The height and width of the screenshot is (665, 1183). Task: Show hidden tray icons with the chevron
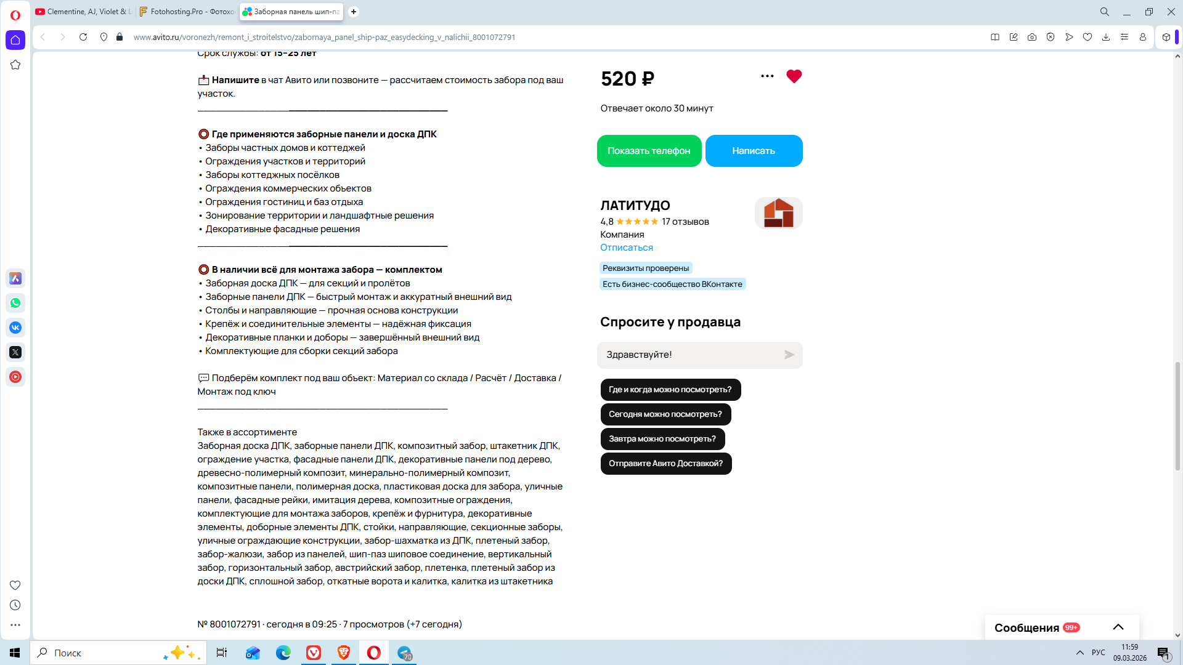pos(1080,653)
